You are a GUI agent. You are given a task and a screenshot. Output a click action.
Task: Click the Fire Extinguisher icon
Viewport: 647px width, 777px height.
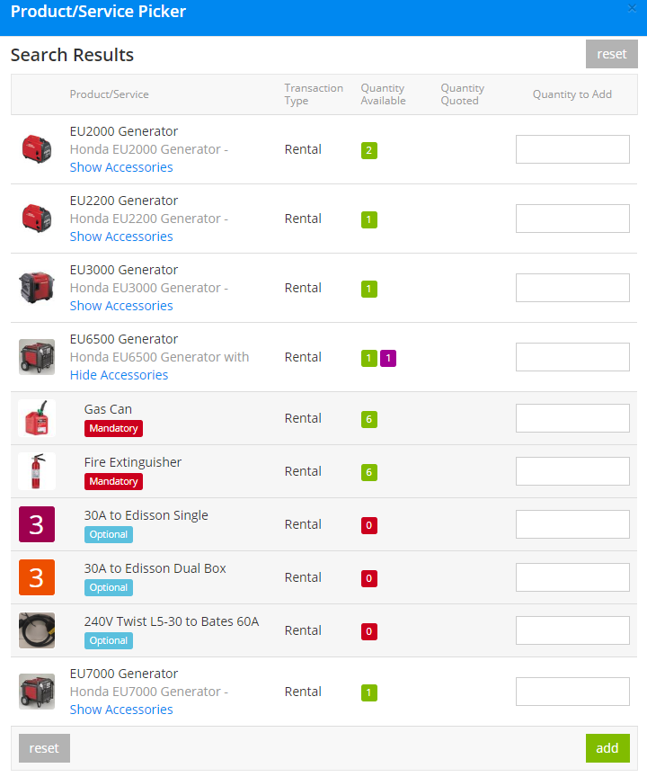pyautogui.click(x=37, y=471)
